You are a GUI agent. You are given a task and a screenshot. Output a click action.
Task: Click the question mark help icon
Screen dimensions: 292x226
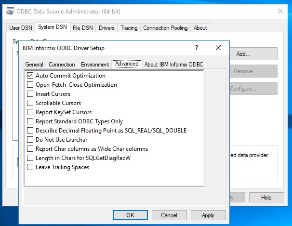click(x=197, y=48)
